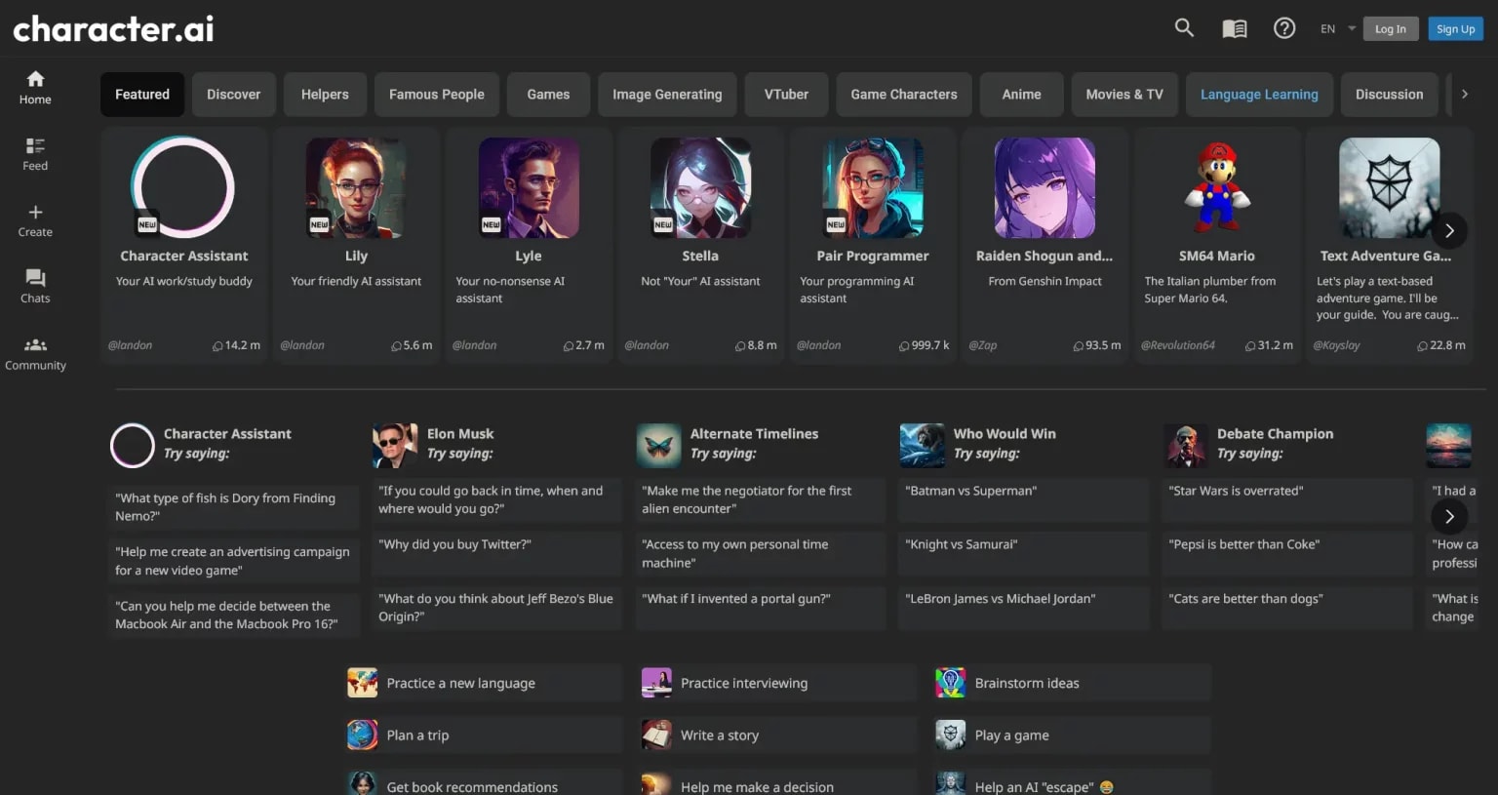Image resolution: width=1498 pixels, height=795 pixels.
Task: Open the Famous People tab
Action: coord(437,95)
